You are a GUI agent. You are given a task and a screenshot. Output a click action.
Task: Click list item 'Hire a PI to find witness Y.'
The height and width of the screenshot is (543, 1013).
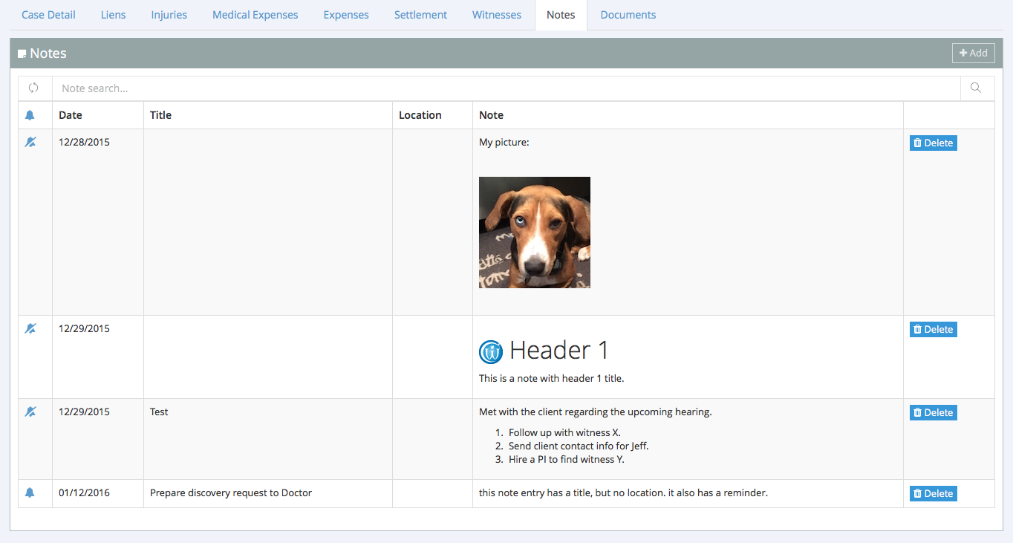[x=567, y=459]
